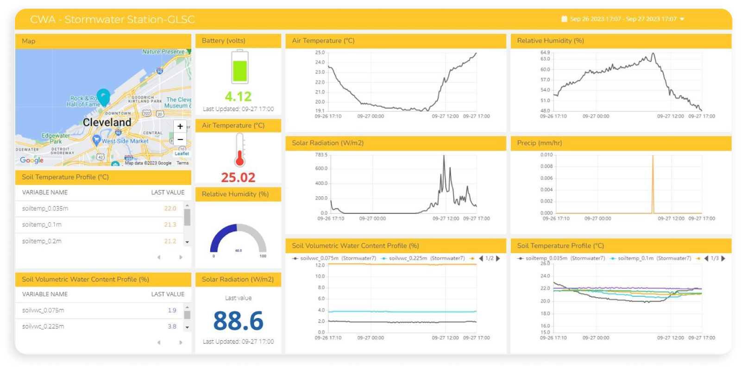Click scrollbar thumb in Soil Temperature table

pos(187,217)
